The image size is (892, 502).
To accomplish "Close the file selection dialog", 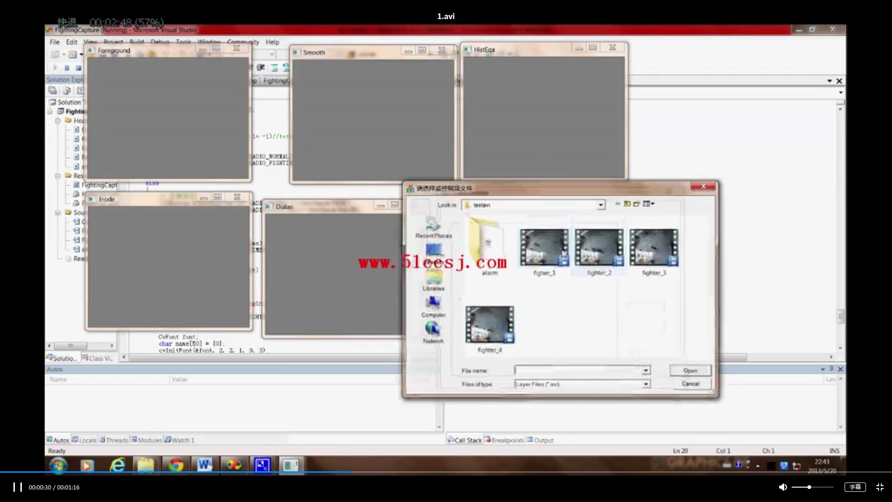I will pos(703,186).
